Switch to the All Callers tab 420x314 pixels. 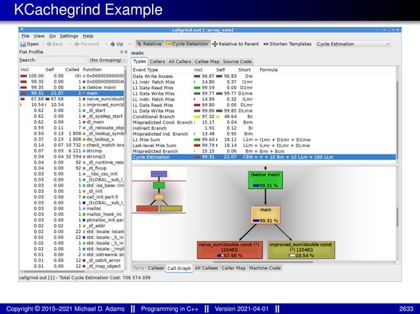click(x=180, y=62)
